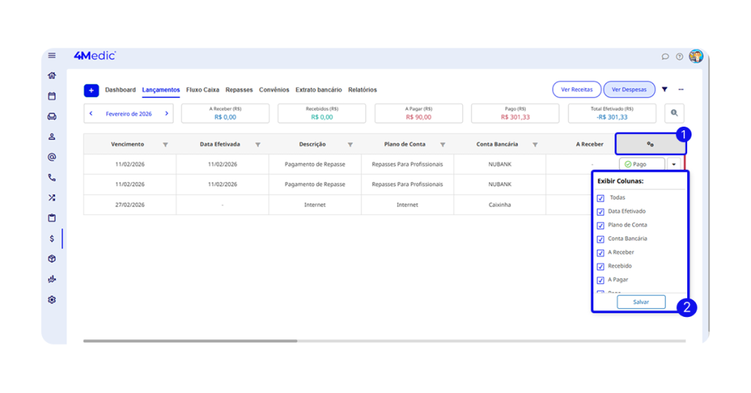
Task: Click the Ver Receitas button
Action: click(576, 89)
